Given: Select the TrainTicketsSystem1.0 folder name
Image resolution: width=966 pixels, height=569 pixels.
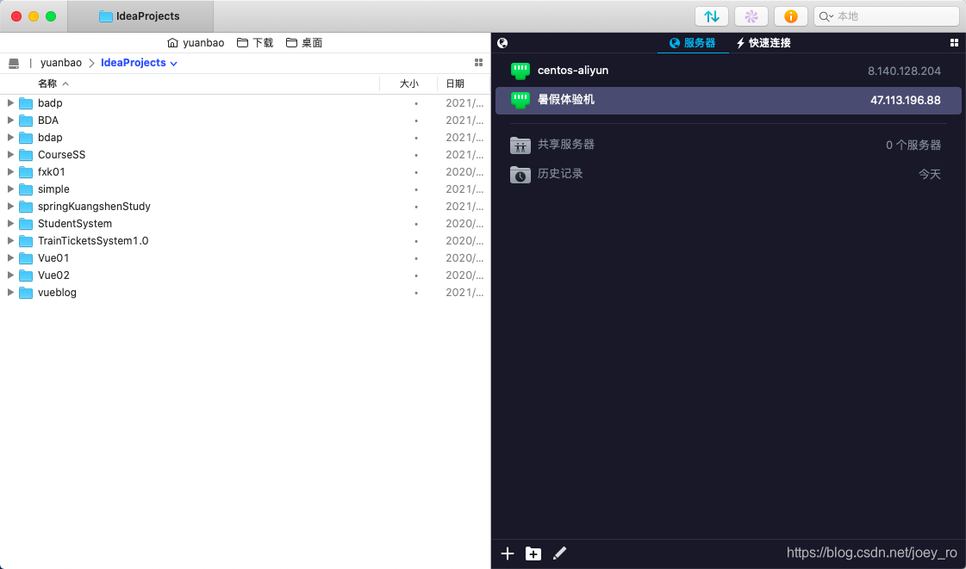Looking at the screenshot, I should click(x=93, y=240).
